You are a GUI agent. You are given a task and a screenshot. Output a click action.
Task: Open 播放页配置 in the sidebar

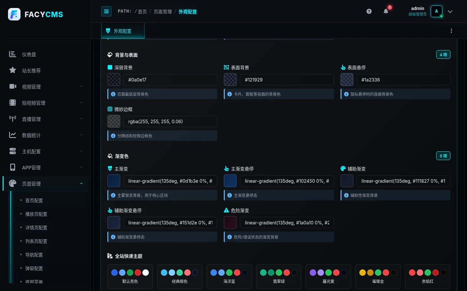tap(36, 214)
